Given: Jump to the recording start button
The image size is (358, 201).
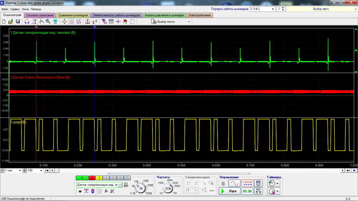Looking at the screenshot, I should 47,170.
